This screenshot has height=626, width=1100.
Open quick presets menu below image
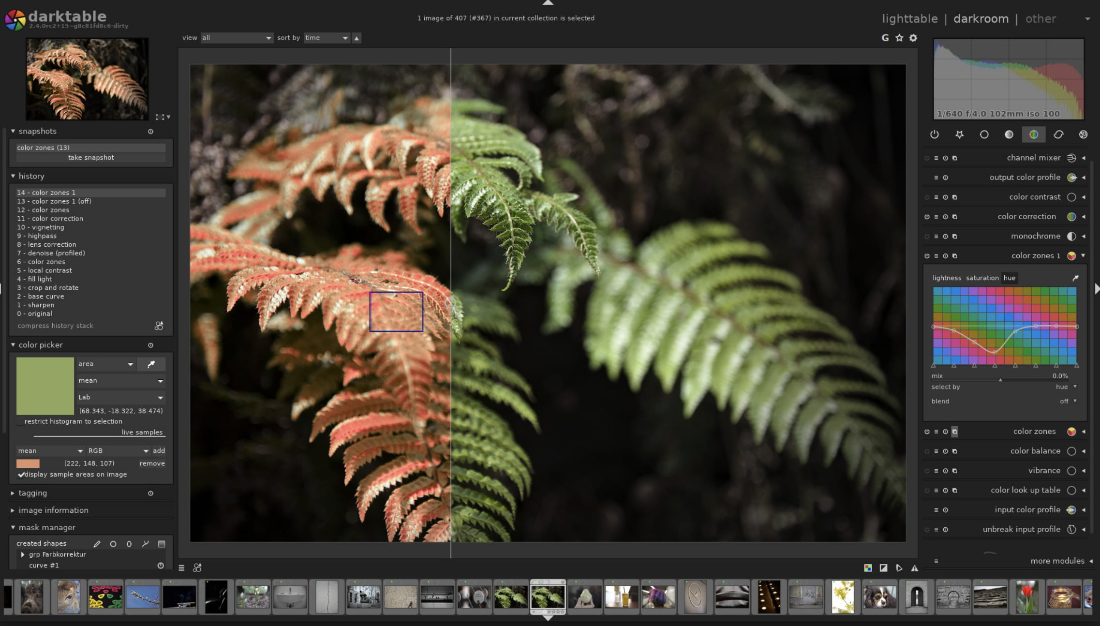(x=181, y=568)
